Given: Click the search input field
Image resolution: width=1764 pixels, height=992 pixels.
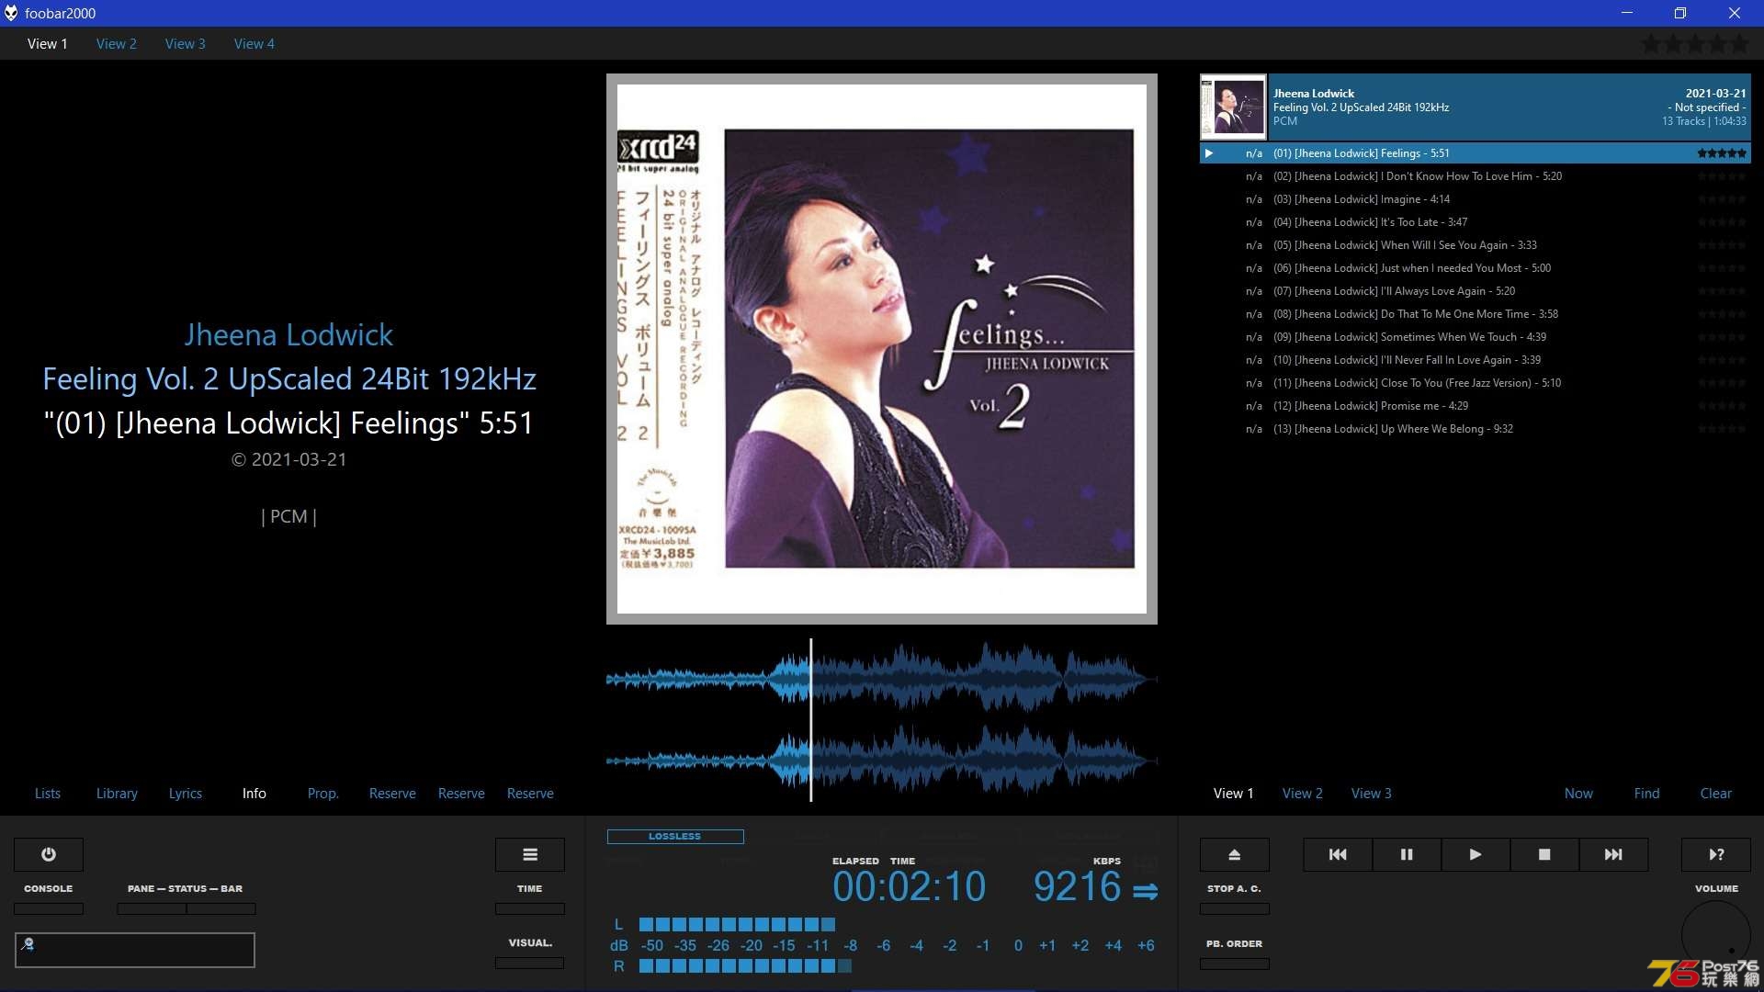Looking at the screenshot, I should coord(135,950).
